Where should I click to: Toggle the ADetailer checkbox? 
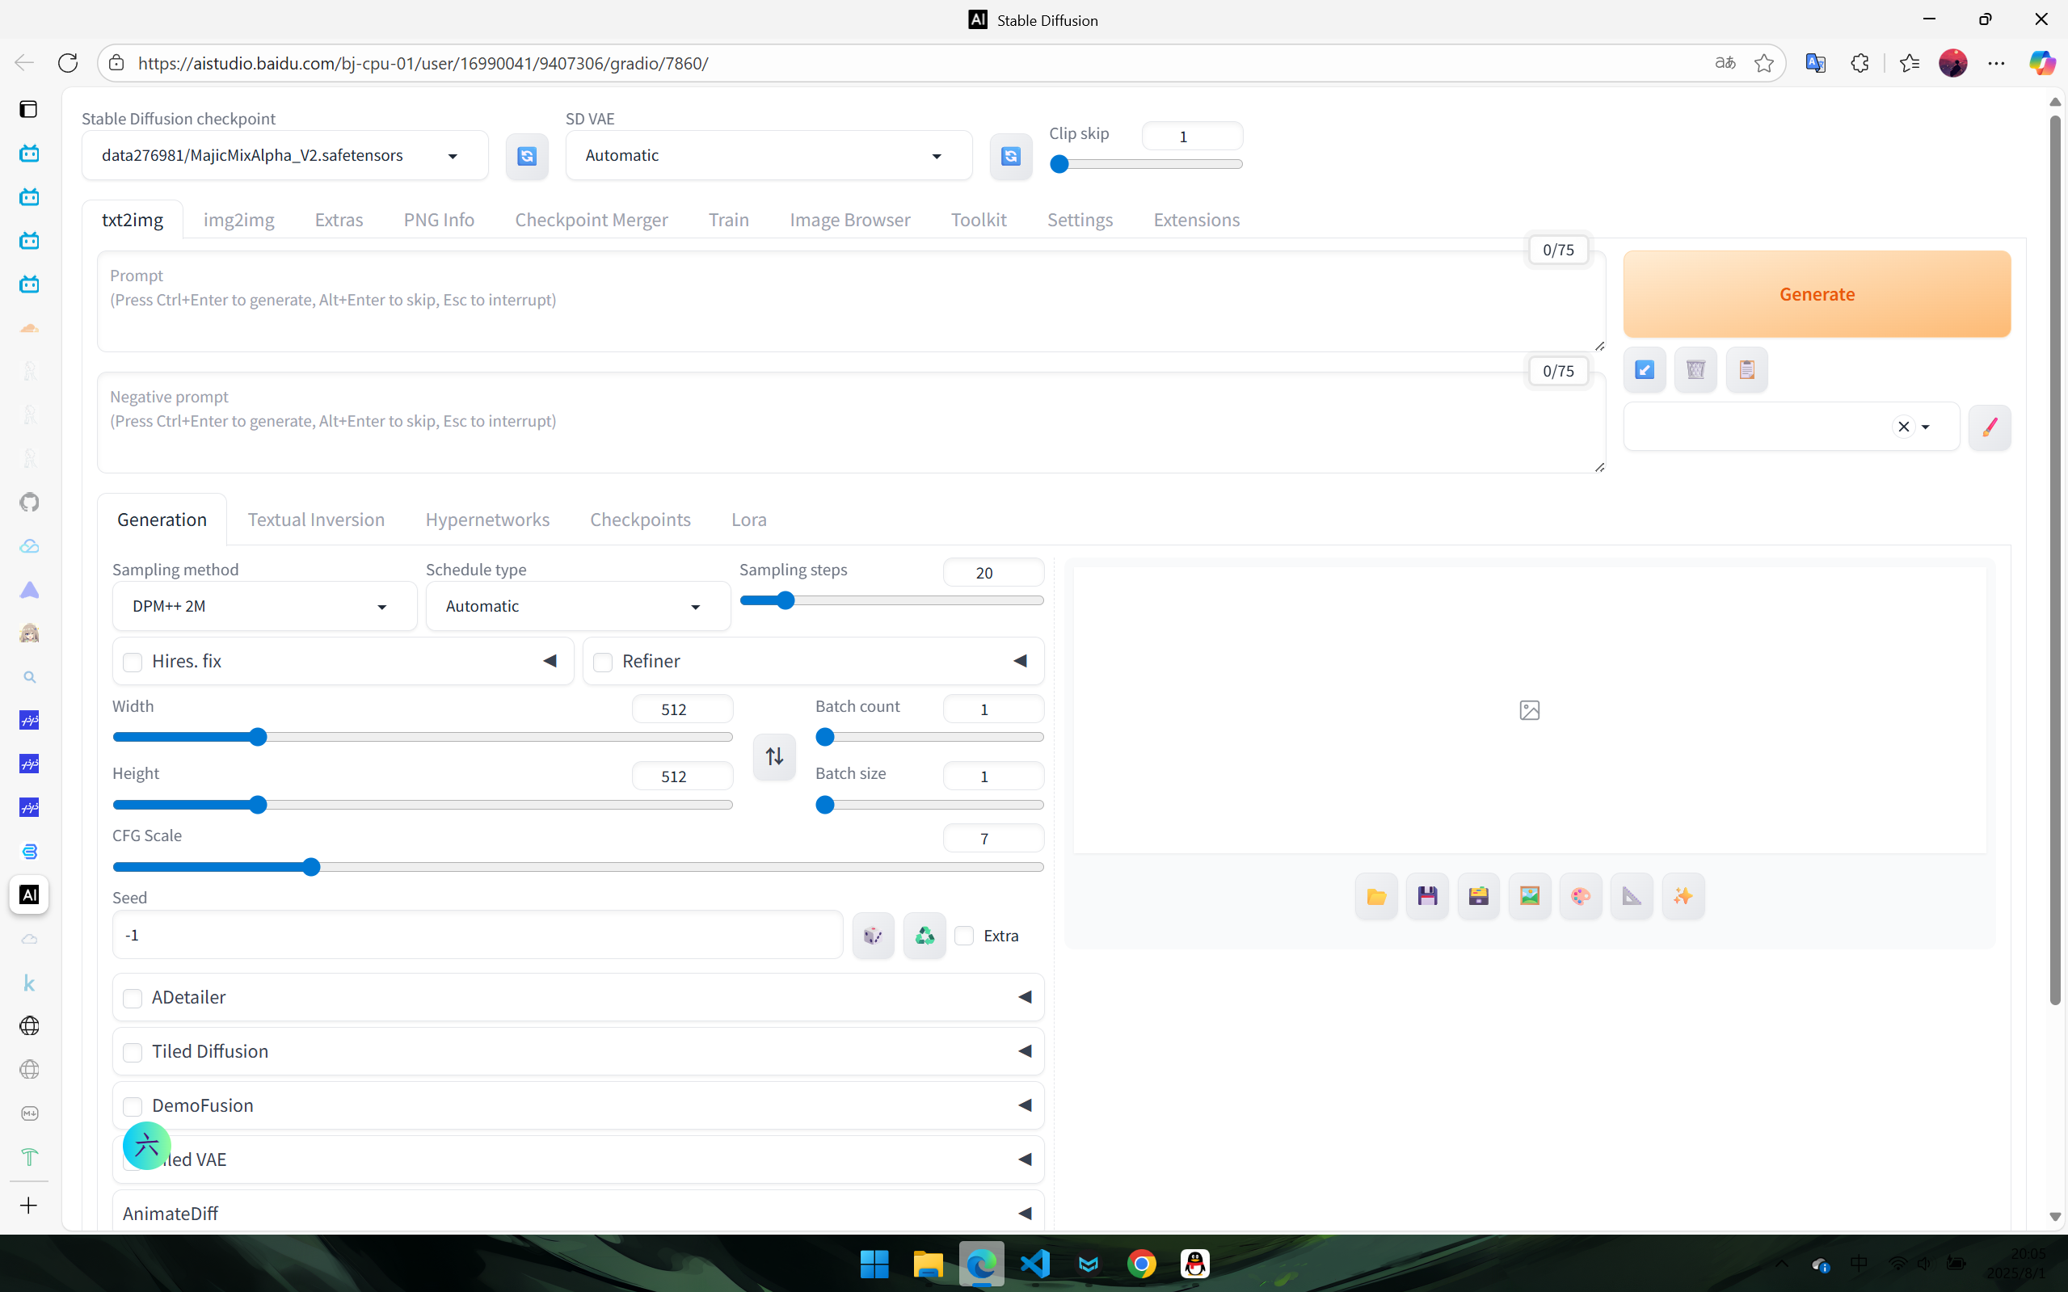(x=133, y=997)
